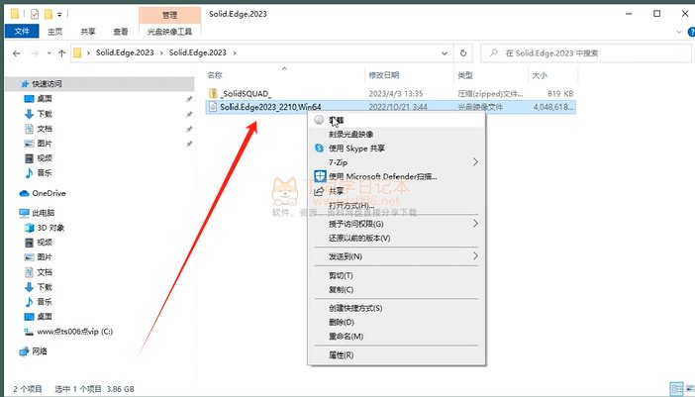695x397 pixels.
Task: Expand the 发送到(N) submenu
Action: click(x=397, y=256)
